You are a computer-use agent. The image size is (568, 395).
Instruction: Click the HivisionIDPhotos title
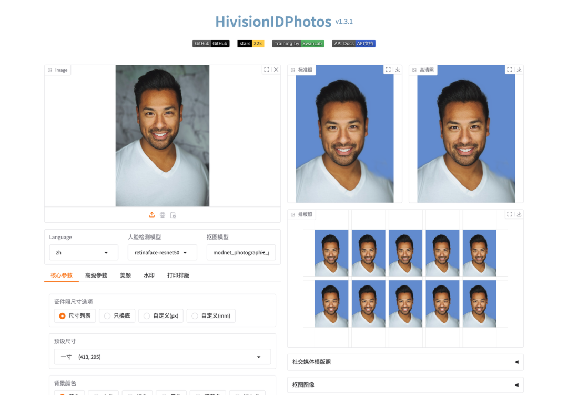coord(273,22)
